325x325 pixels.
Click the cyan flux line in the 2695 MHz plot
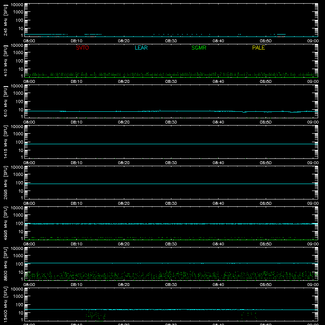171,184
